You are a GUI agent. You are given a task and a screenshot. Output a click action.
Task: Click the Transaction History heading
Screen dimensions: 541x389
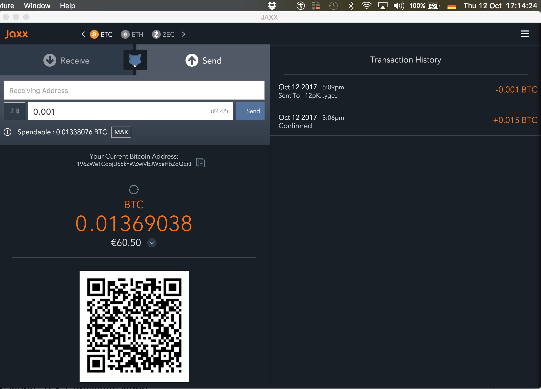pos(405,60)
